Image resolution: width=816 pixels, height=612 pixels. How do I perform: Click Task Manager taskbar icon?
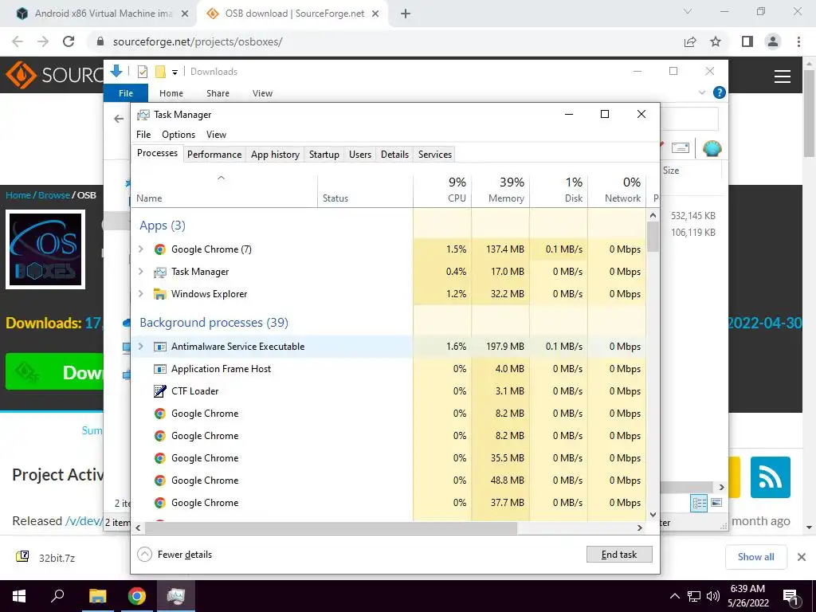(176, 596)
